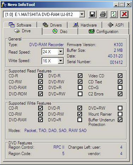133x165 pixels.
Task: Click the date value 40-31-20
Action: [115, 56]
